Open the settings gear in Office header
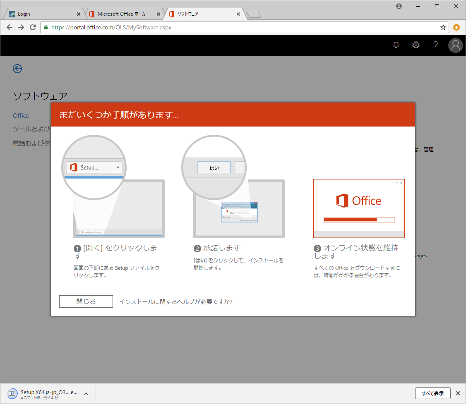 [416, 45]
